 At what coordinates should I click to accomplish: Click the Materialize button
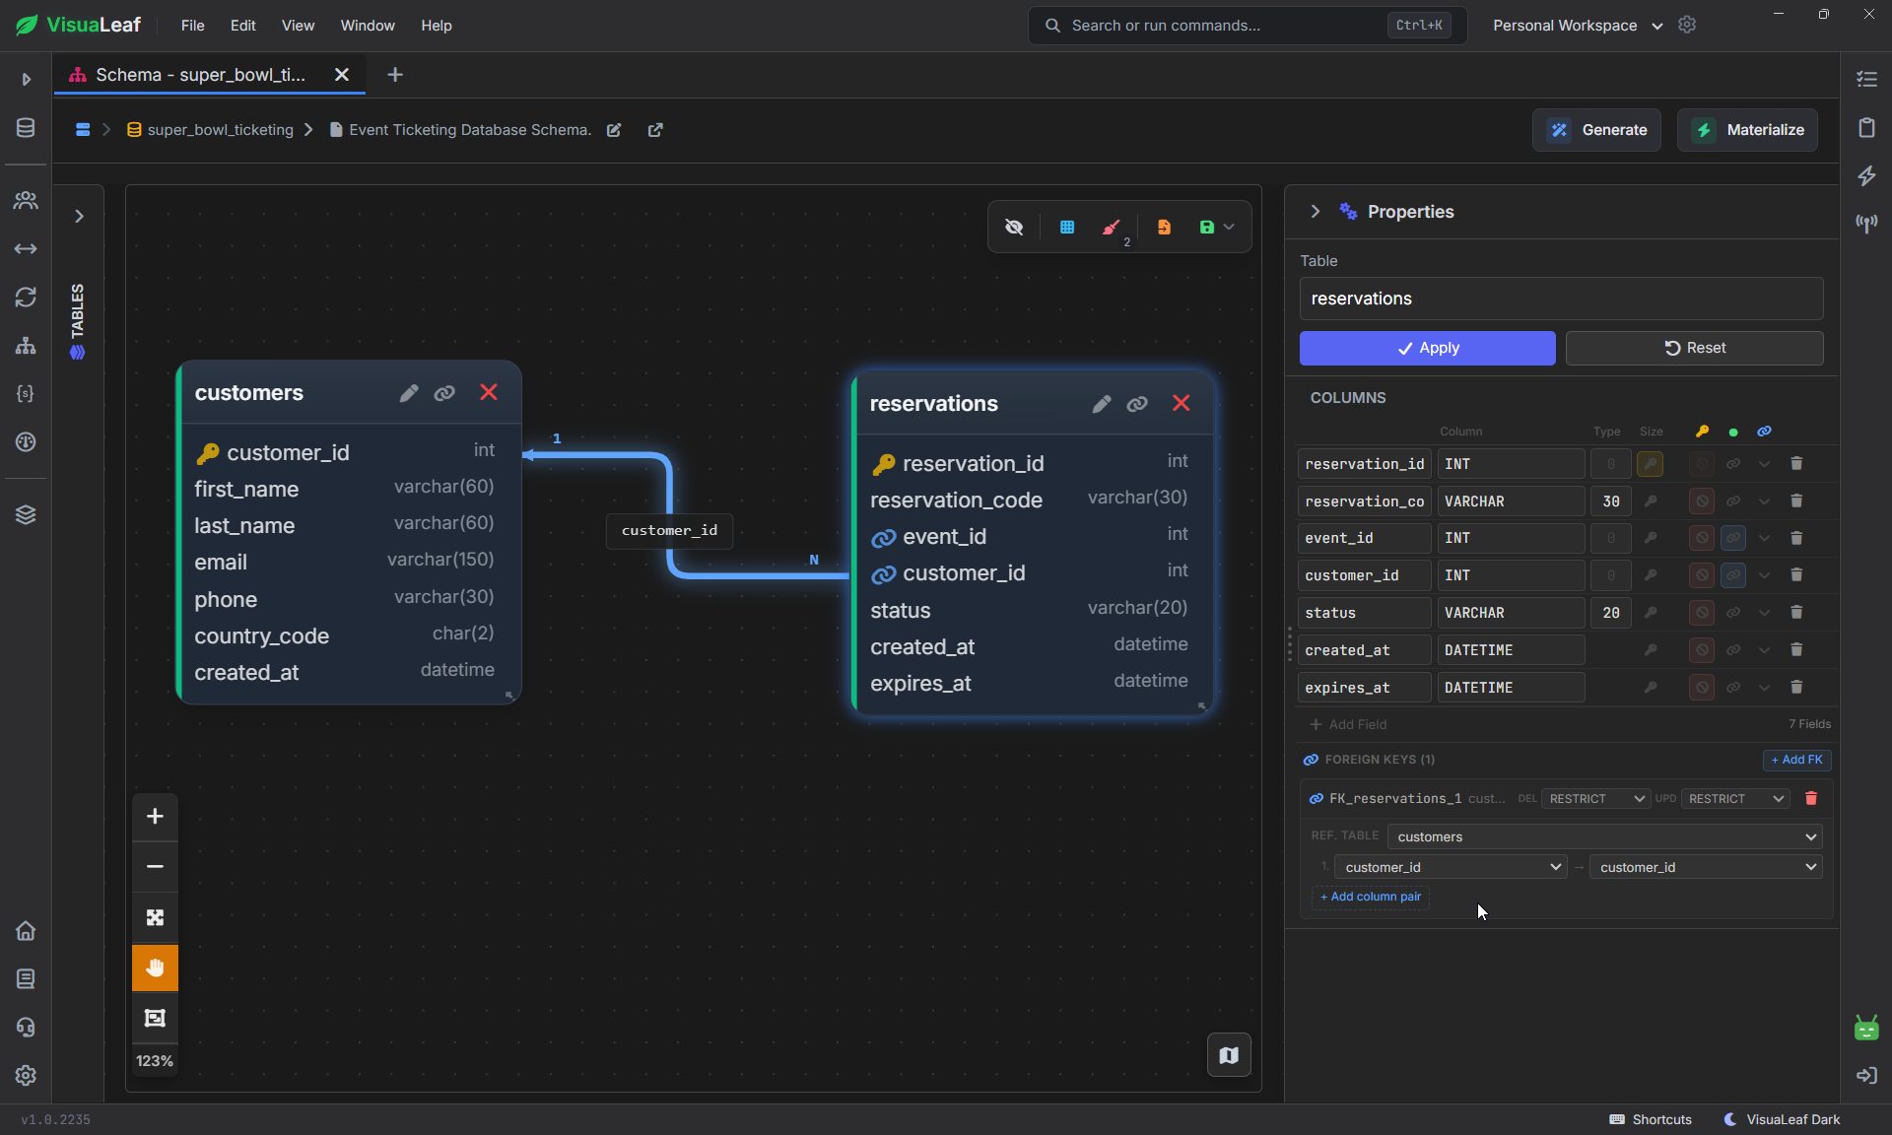tap(1747, 130)
